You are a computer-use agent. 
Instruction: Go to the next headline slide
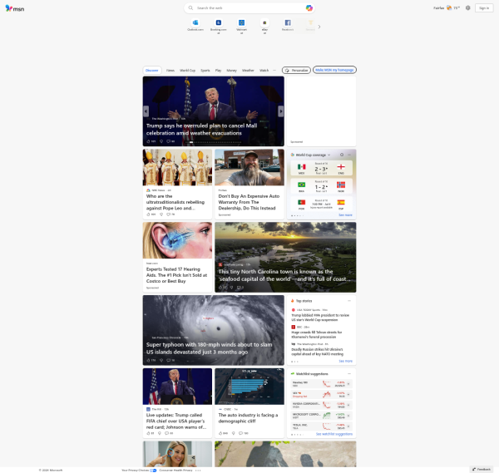281,111
